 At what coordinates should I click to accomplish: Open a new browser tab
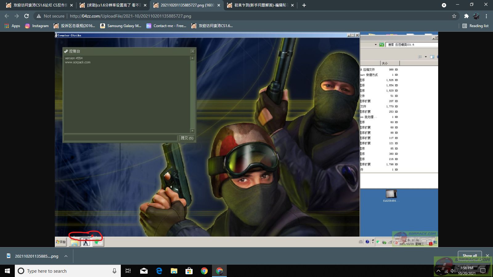304,5
